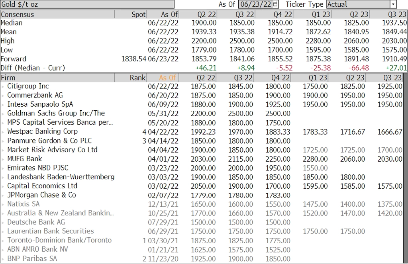Select the Citigroup Inc firm name

click(x=28, y=86)
